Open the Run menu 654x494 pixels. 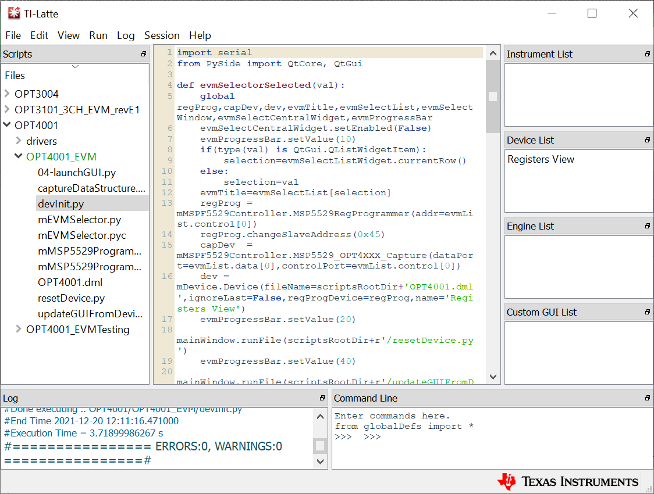(x=98, y=35)
